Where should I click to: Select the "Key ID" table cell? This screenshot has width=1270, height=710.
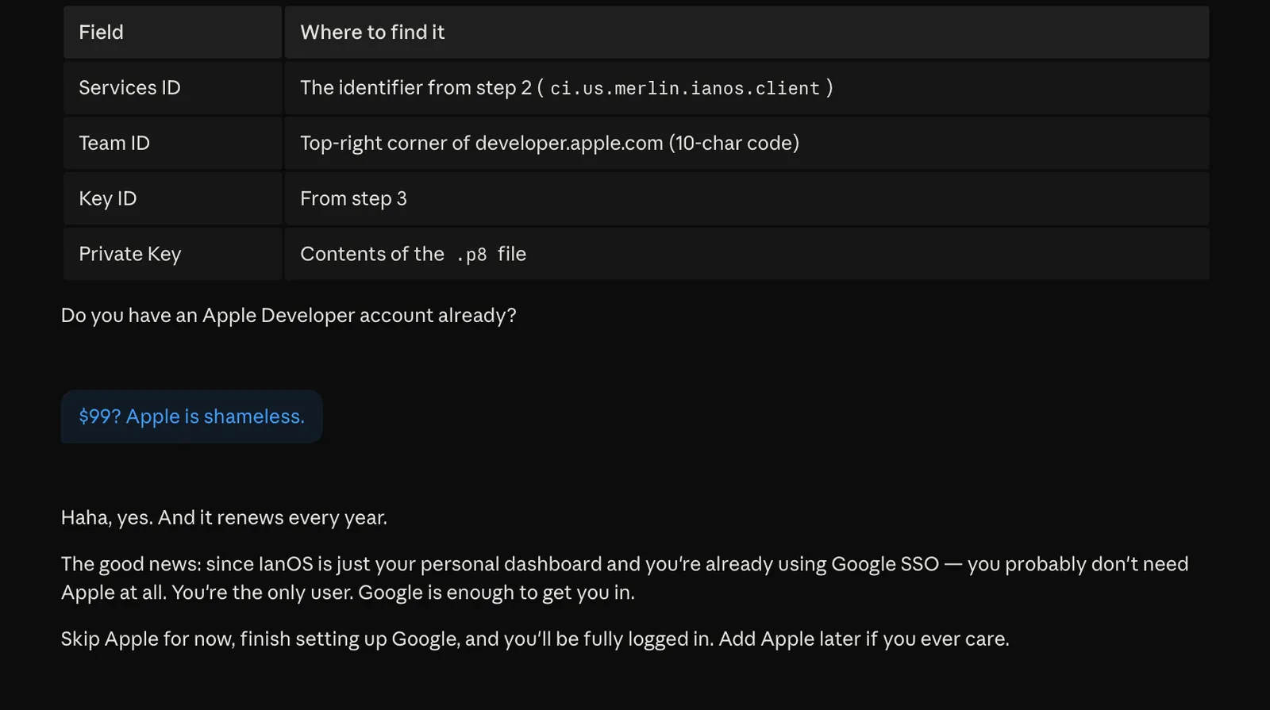point(172,199)
